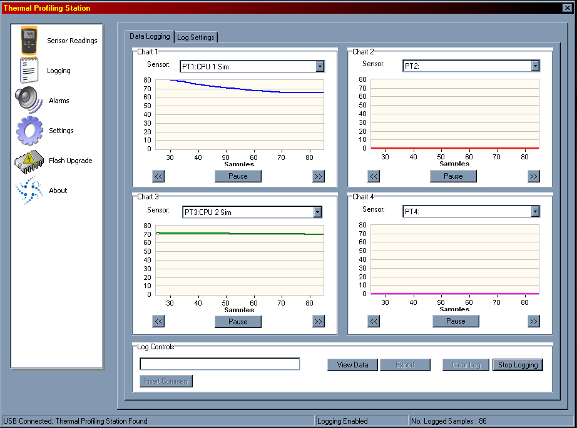Open the About icon in sidebar

pyautogui.click(x=29, y=191)
